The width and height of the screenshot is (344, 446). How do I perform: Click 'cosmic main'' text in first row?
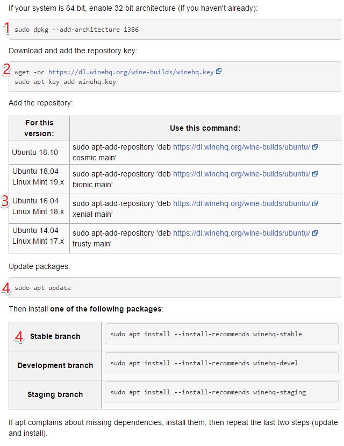pyautogui.click(x=94, y=158)
